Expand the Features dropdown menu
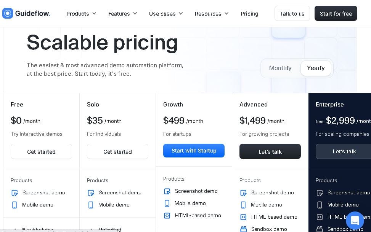 [x=122, y=14]
